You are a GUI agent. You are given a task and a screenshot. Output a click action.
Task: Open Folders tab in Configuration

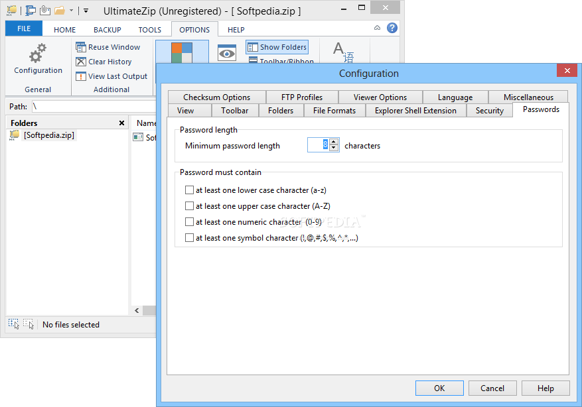(x=281, y=111)
